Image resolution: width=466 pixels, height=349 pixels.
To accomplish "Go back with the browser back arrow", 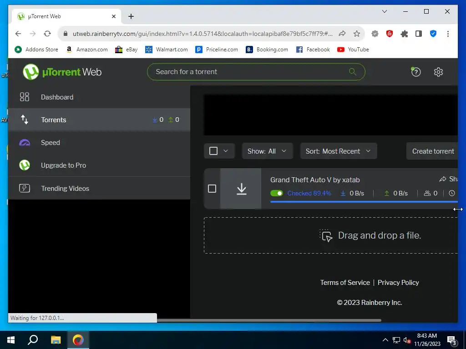I will pos(18,34).
